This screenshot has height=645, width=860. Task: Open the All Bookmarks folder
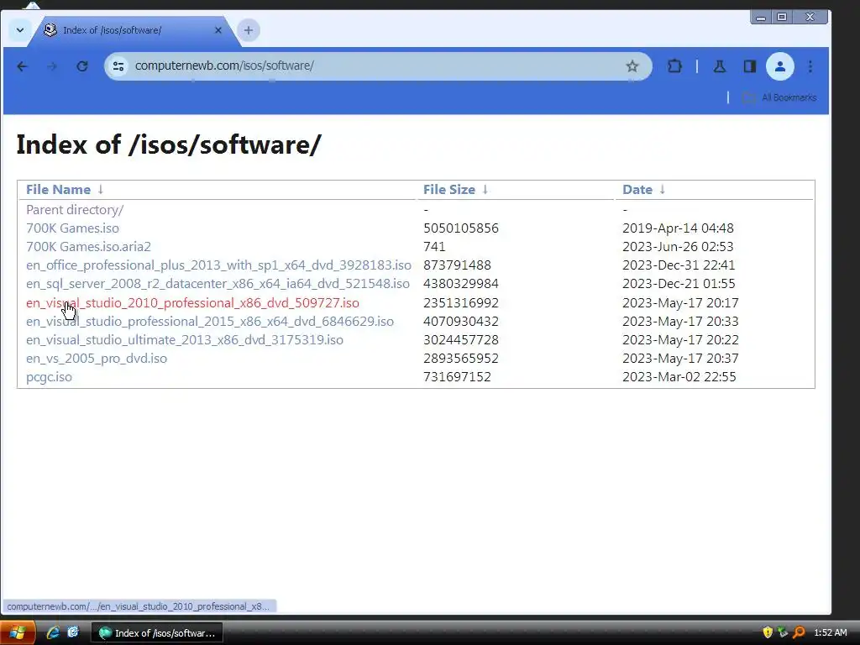pos(779,97)
